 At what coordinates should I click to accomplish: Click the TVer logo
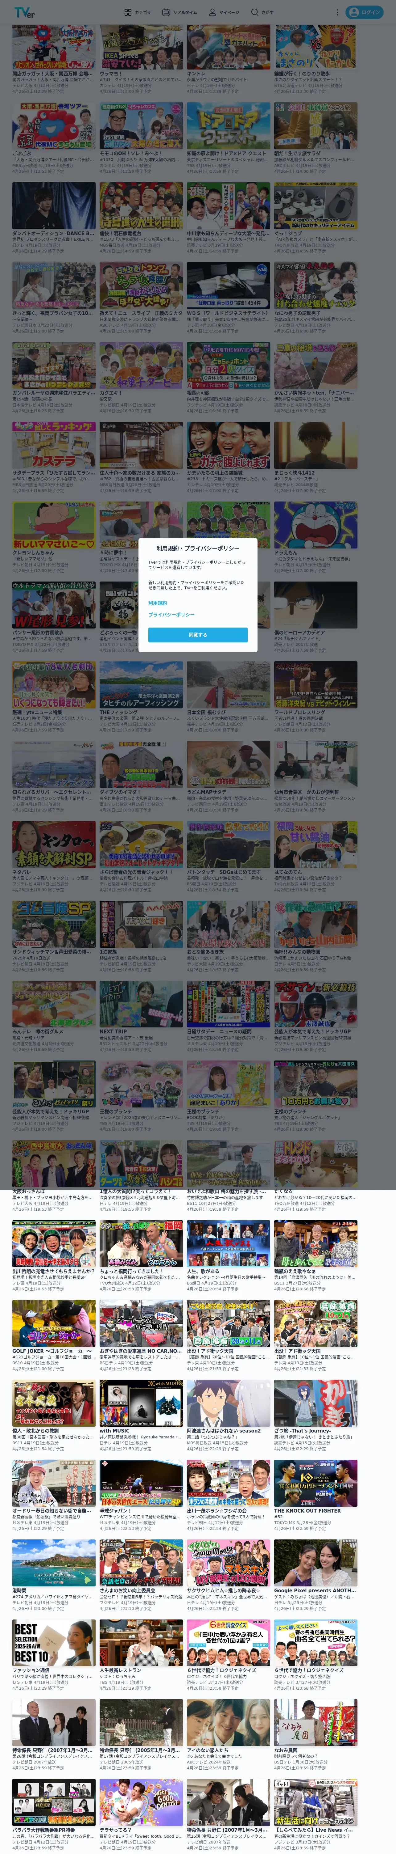point(24,12)
